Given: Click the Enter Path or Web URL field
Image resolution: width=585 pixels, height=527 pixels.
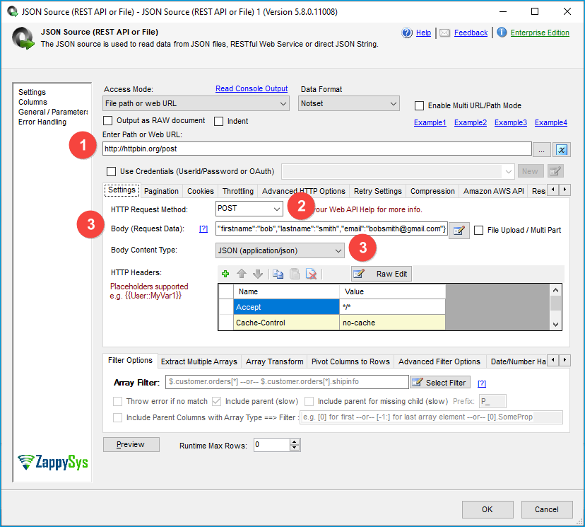Looking at the screenshot, I should coord(317,149).
